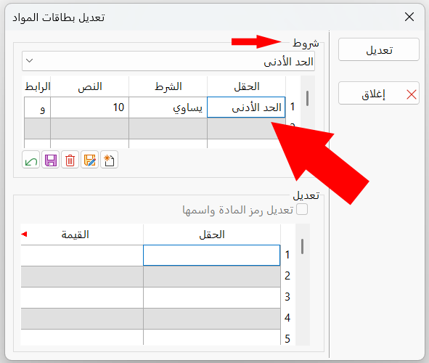Click the النص column header

click(90, 86)
